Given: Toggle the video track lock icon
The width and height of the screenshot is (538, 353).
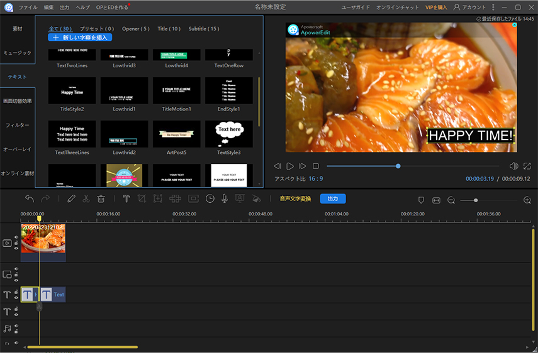Looking at the screenshot, I should (16, 243).
